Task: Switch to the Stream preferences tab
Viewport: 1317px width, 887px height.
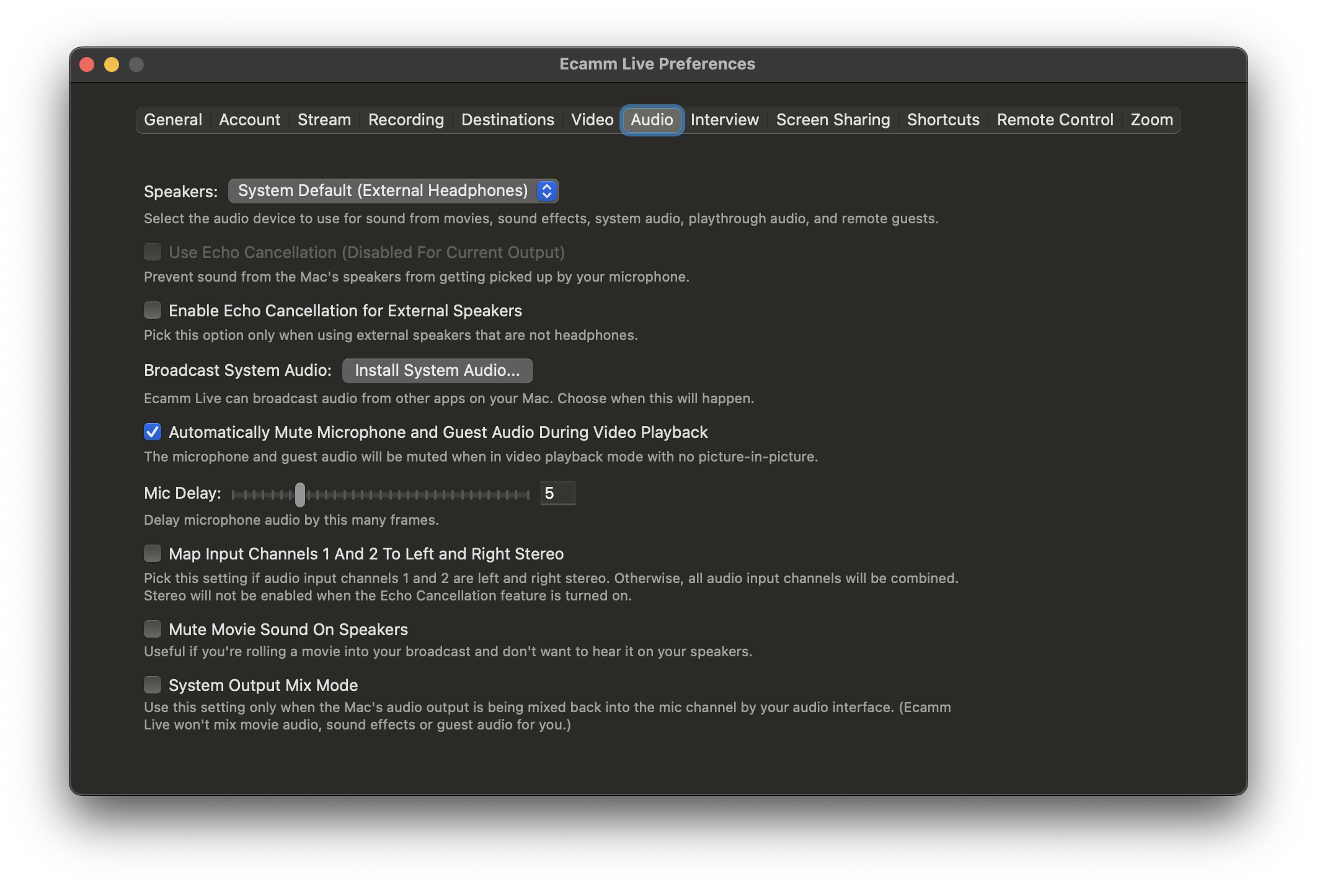Action: [x=324, y=120]
